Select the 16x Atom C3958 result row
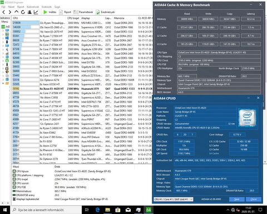Screen dimensions: 267x214 coord(82,98)
